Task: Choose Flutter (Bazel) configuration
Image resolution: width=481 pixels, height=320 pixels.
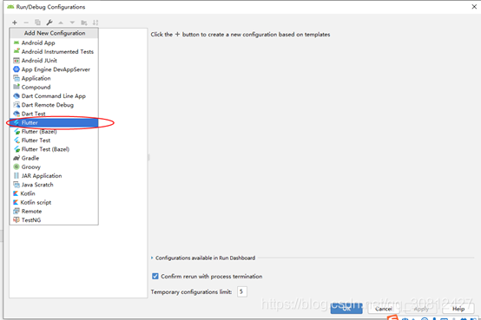Action: [x=54, y=132]
